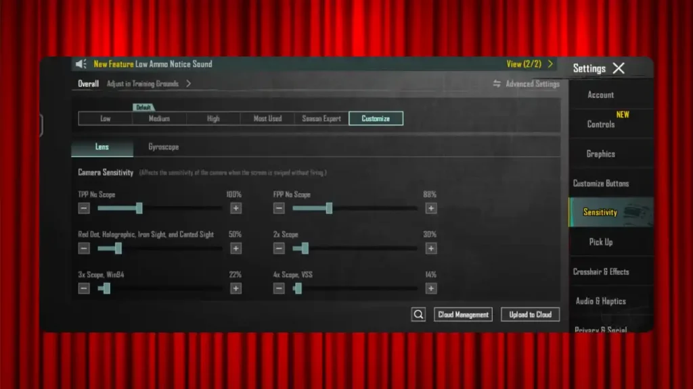Open Advanced Settings via its slider icon

click(x=496, y=84)
